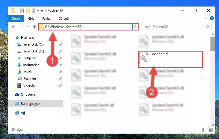
Task: Expand the address bar history dropdown
Action: pos(130,27)
